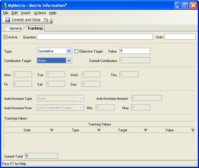Select the Tracking tab
Viewport: 199px width, 168px height.
point(35,28)
